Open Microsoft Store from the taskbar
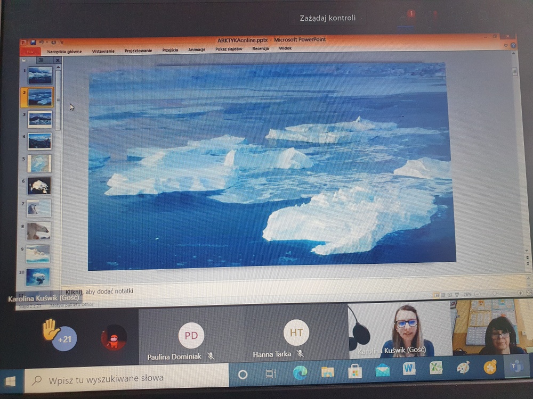Viewport: 533px width, 399px height. point(355,371)
